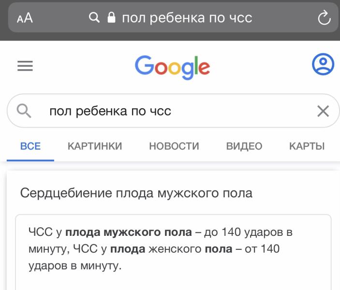Tap the address bar URL text
Image resolution: width=340 pixels, height=290 pixels.
click(187, 18)
